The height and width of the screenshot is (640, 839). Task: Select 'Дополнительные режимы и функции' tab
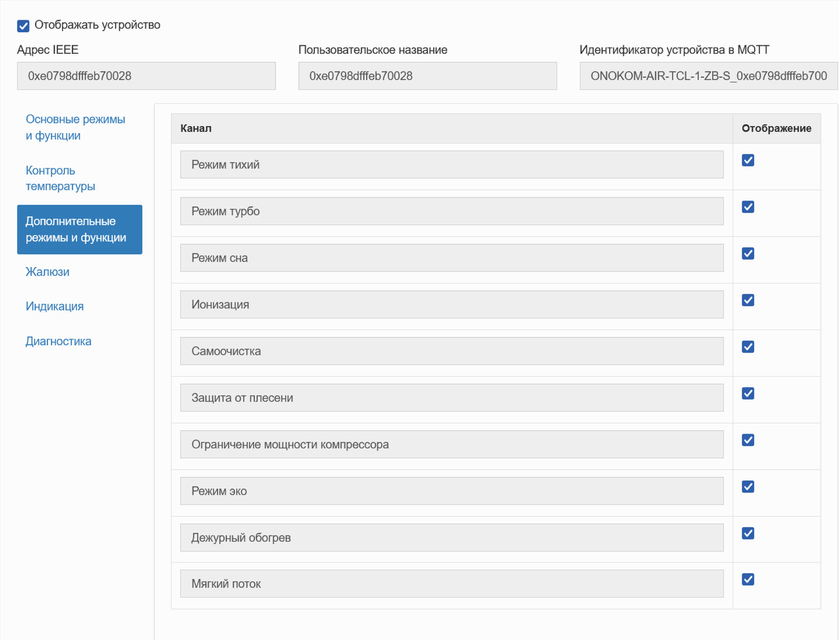click(x=79, y=229)
